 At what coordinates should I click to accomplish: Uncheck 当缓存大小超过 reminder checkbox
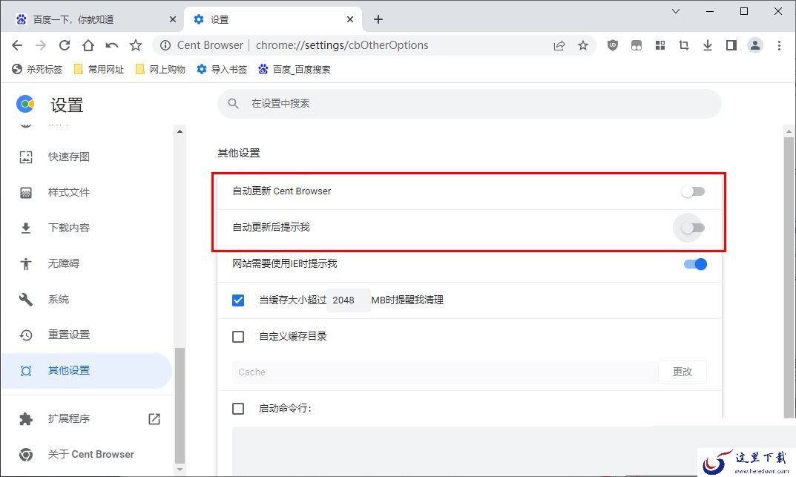coord(238,300)
